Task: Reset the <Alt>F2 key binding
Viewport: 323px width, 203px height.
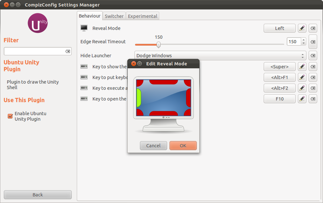Action: tap(313, 88)
